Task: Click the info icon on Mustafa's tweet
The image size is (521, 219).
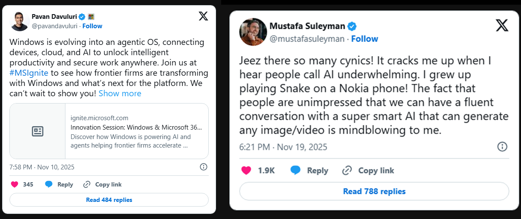Action: point(502,147)
